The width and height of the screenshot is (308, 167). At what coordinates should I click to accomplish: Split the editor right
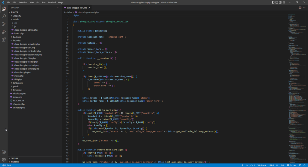(x=300, y=8)
